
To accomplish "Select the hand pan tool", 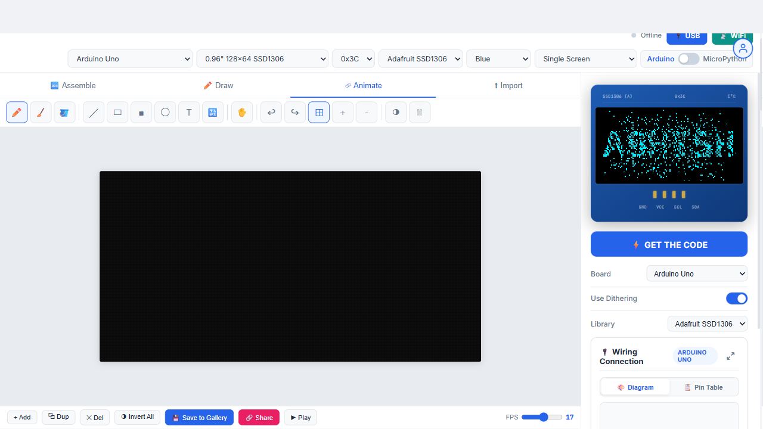I will 242,112.
